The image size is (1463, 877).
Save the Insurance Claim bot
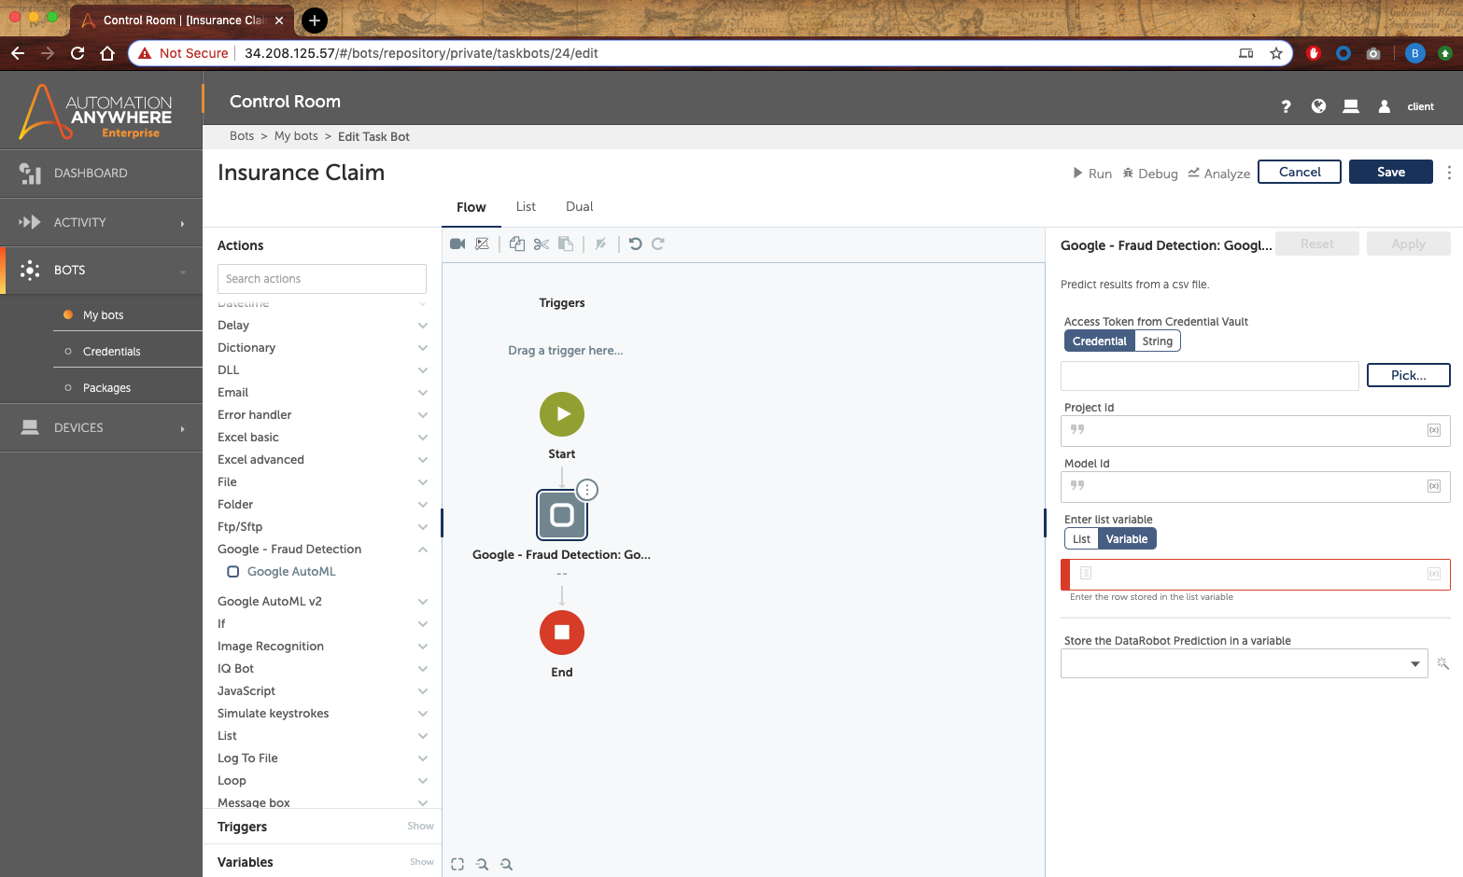[x=1391, y=172]
